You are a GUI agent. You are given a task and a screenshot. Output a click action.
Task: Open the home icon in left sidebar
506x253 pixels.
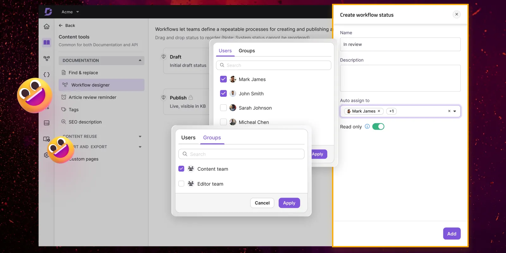[x=46, y=27]
